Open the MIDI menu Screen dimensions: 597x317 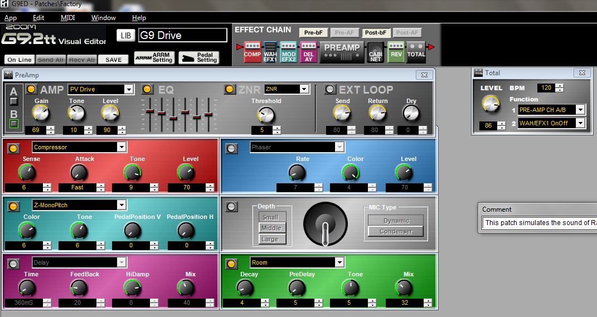[x=68, y=17]
